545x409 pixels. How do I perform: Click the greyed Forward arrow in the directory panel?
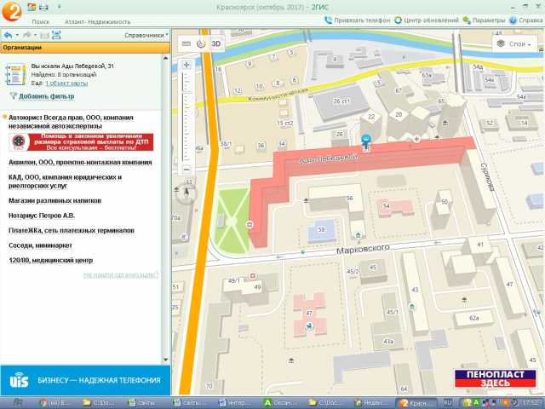coord(27,35)
